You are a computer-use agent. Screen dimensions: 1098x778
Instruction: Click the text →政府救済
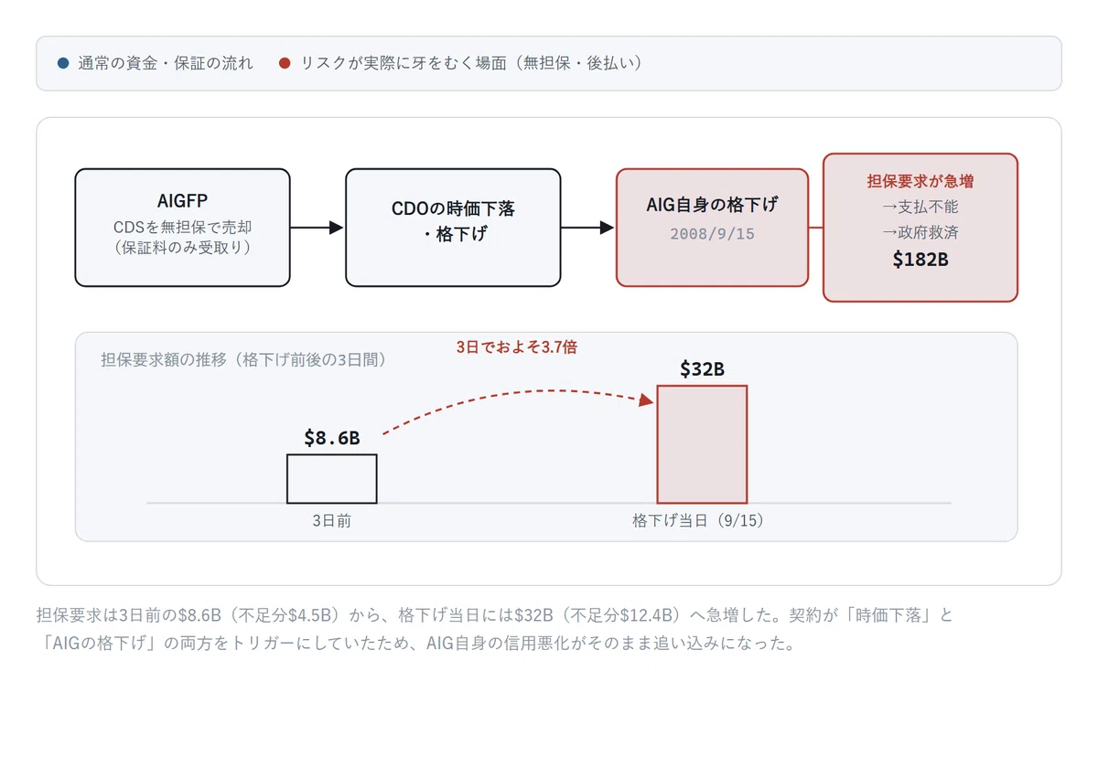(x=920, y=232)
